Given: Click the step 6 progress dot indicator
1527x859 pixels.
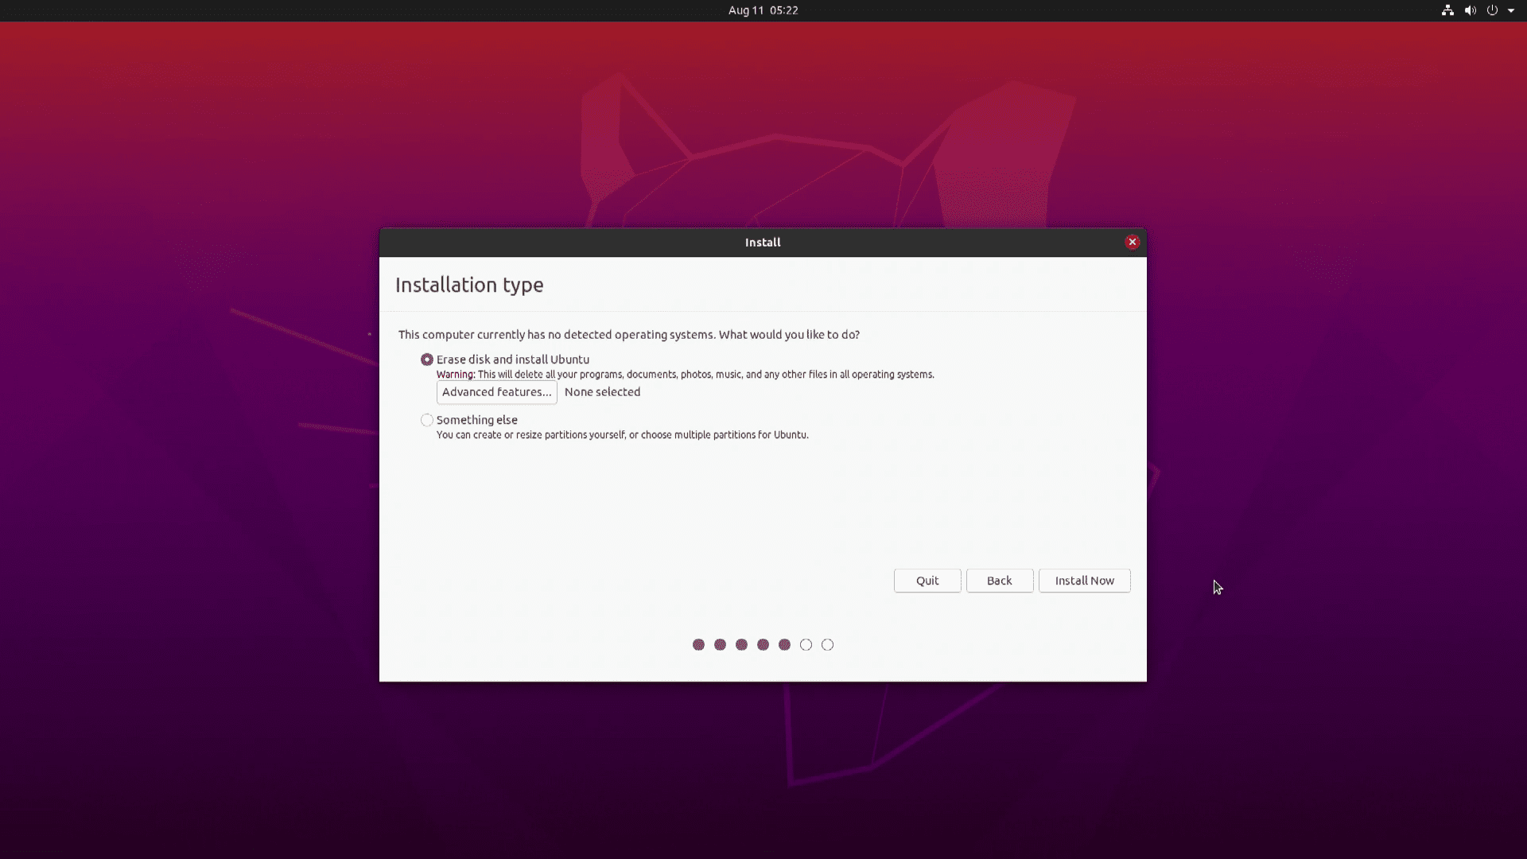Looking at the screenshot, I should click(806, 644).
